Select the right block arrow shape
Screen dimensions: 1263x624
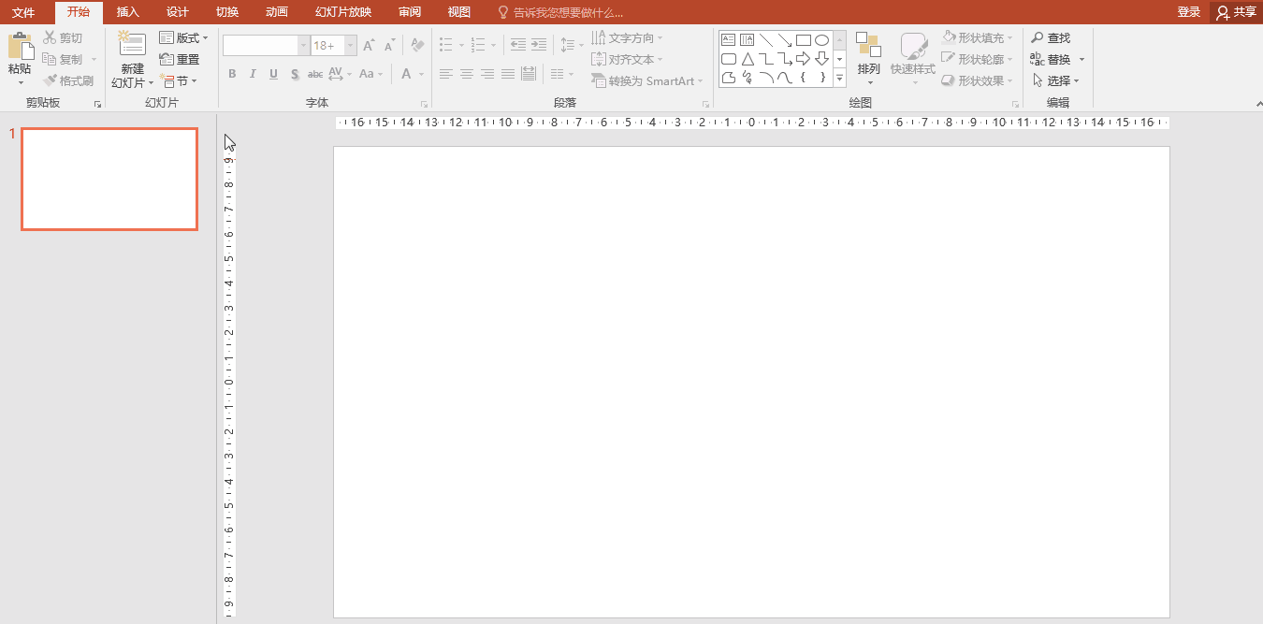click(x=803, y=59)
